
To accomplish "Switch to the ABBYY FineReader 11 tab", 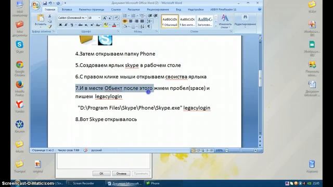I will coord(223,9).
